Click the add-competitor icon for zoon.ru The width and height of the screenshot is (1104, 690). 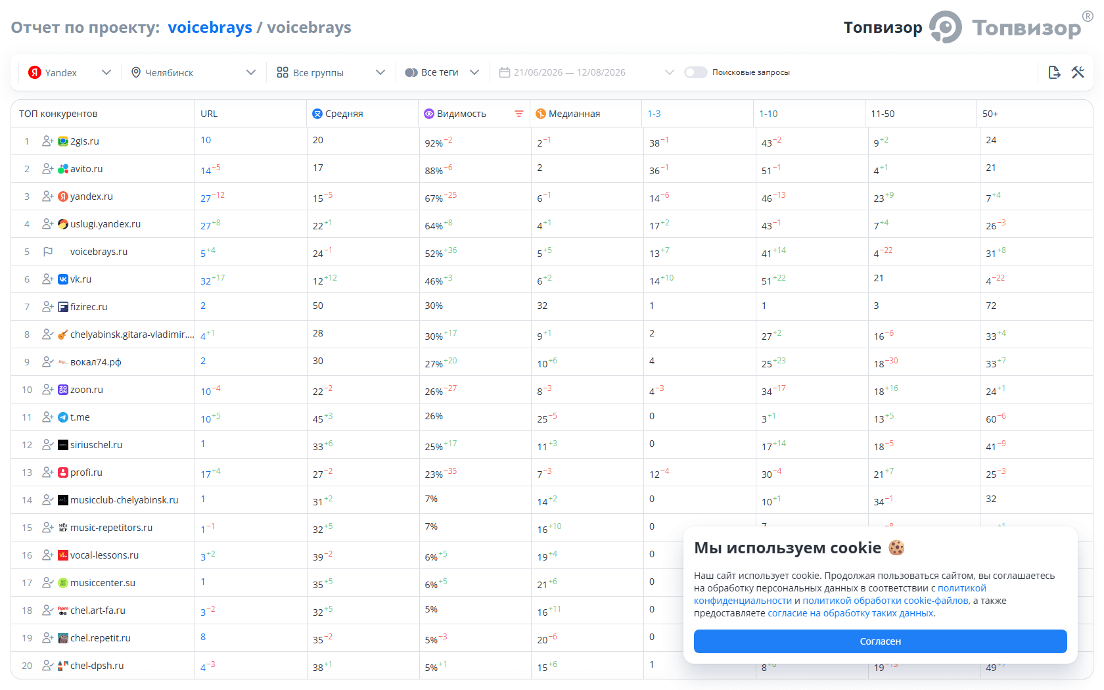click(x=47, y=390)
